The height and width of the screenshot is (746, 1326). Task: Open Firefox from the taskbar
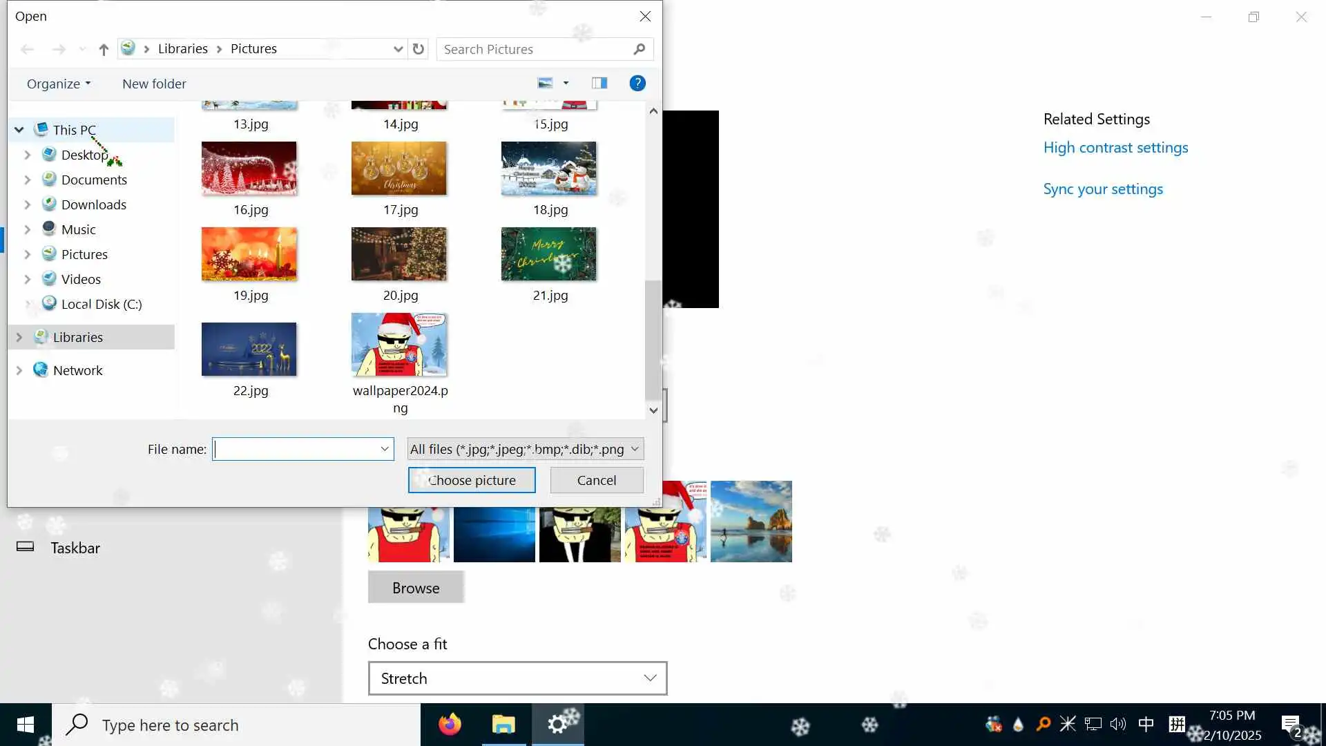[x=450, y=725]
